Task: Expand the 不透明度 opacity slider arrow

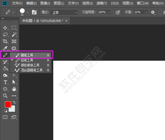Action: [x=110, y=12]
